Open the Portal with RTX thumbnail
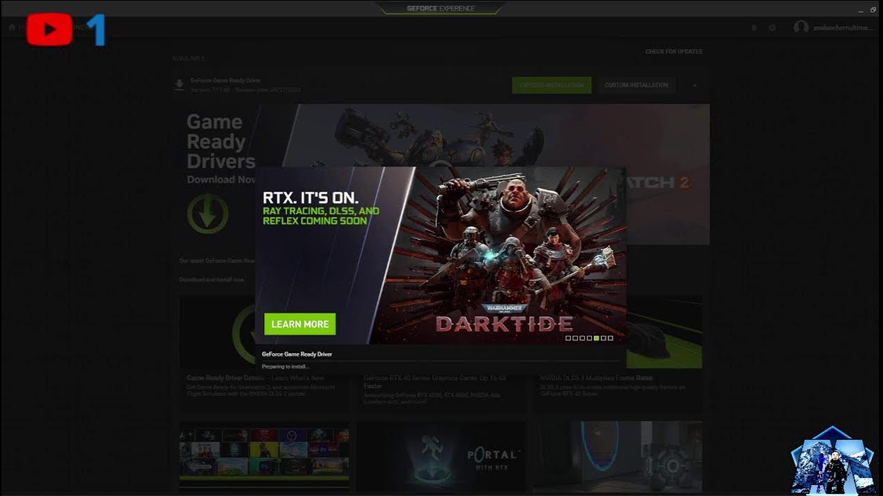883x496 pixels. click(440, 455)
